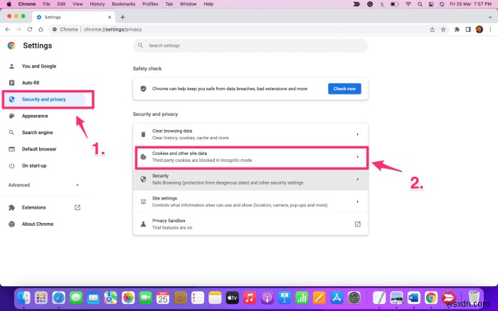Click the Control Centre icon in menu bar
The height and width of the screenshot is (311, 498).
[x=431, y=4]
